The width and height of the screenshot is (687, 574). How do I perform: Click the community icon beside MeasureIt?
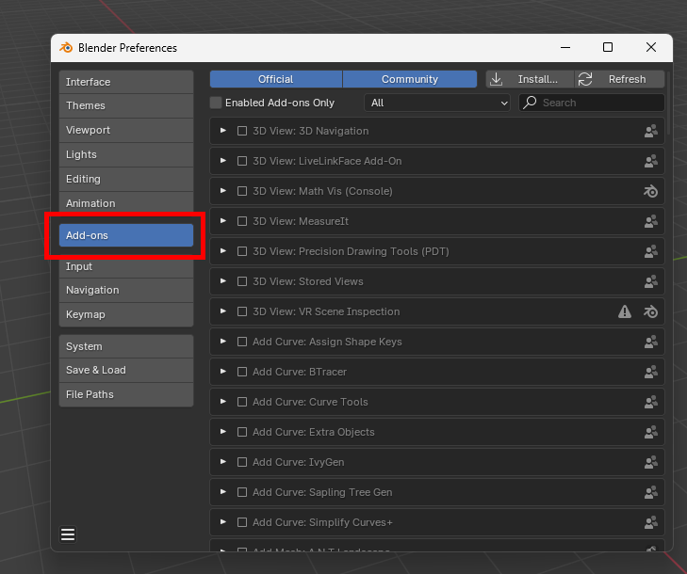coord(650,221)
